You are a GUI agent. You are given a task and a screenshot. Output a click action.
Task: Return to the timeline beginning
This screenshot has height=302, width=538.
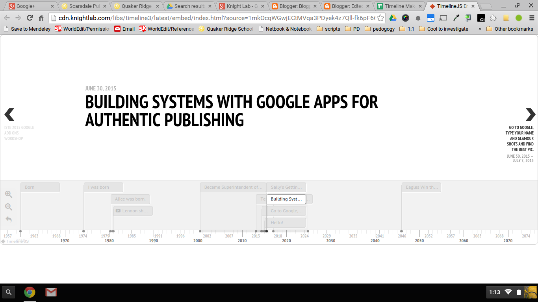[9, 219]
